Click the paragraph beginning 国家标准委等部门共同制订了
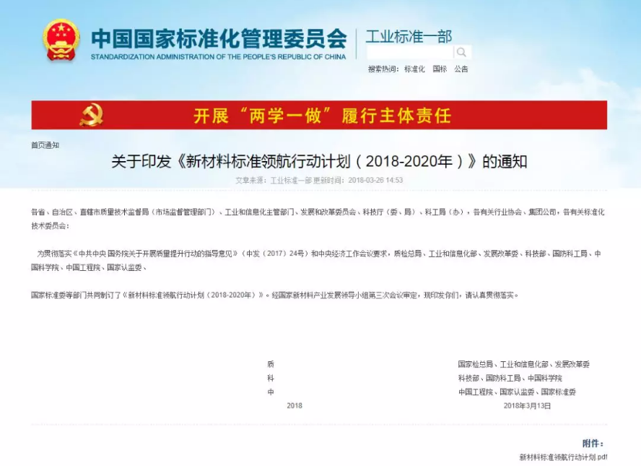The height and width of the screenshot is (466, 641). pyautogui.click(x=275, y=295)
